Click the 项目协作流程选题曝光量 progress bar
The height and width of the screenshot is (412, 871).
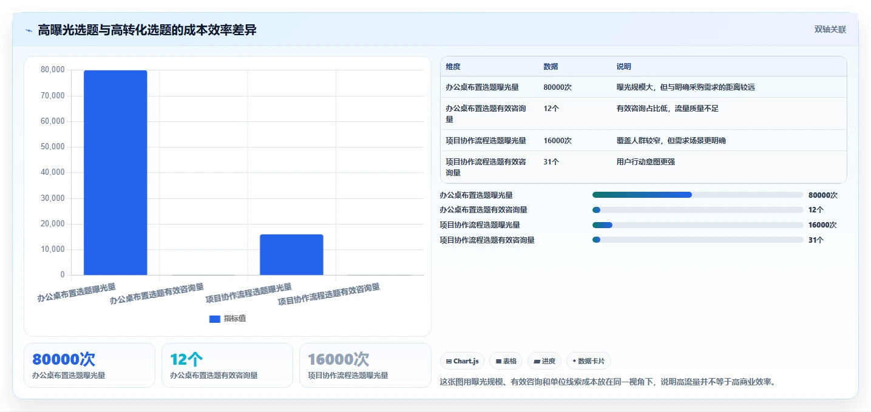[x=698, y=225]
